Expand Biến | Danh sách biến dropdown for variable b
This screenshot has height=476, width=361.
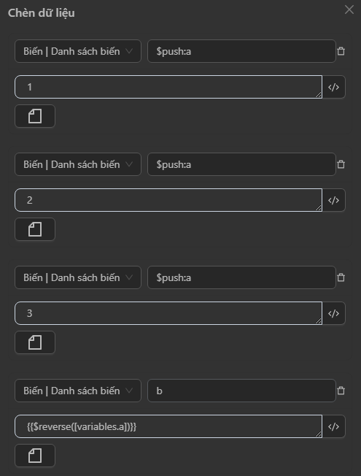(x=78, y=391)
